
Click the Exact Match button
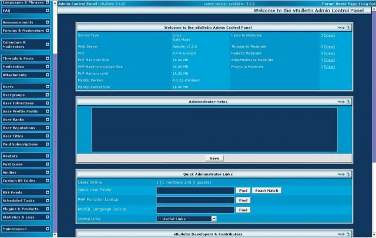pyautogui.click(x=267, y=190)
